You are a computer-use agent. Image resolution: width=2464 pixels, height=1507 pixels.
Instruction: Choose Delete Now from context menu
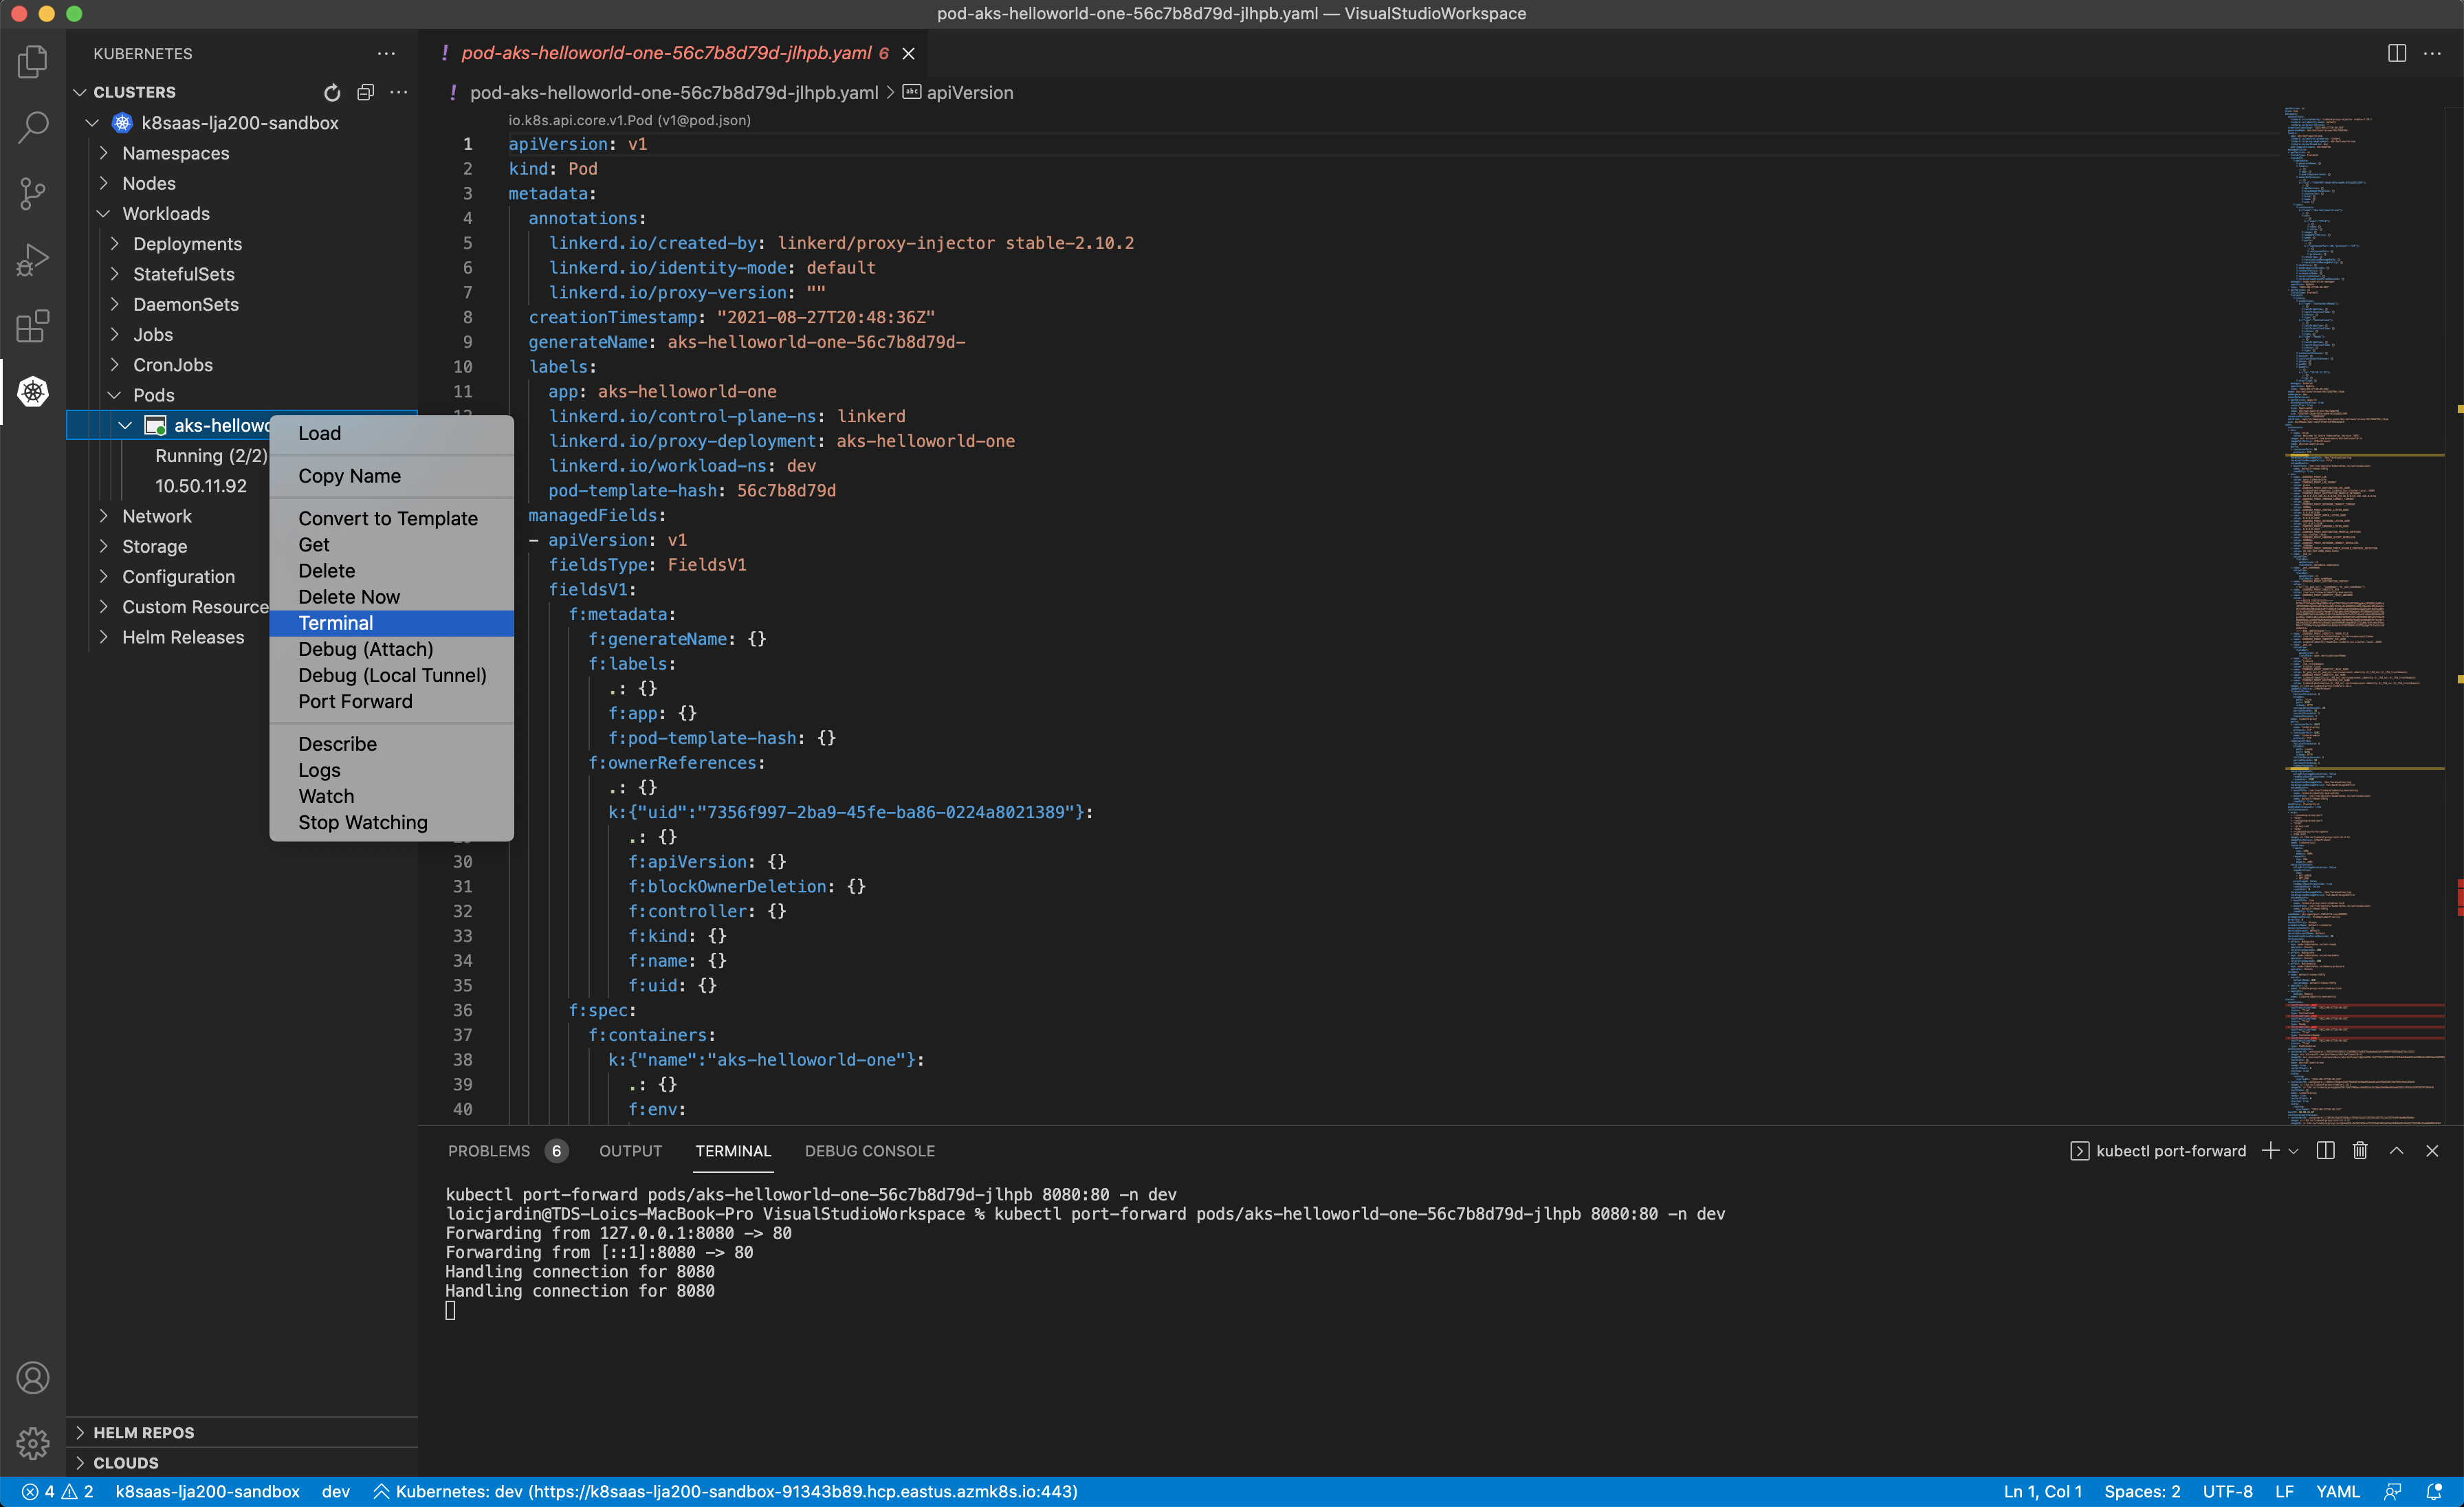pyautogui.click(x=391, y=597)
